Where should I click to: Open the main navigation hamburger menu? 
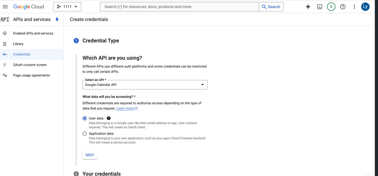5,7
